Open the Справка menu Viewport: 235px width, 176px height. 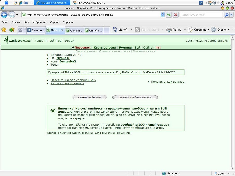coord(68,22)
